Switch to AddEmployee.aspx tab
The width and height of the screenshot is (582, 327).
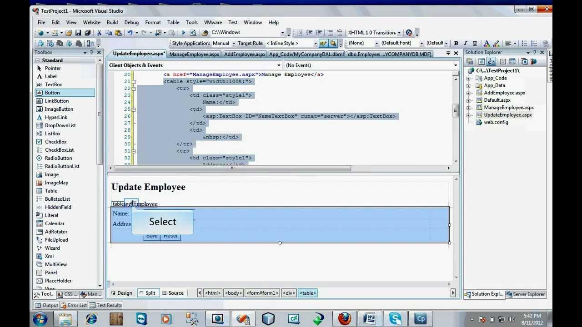pyautogui.click(x=245, y=54)
